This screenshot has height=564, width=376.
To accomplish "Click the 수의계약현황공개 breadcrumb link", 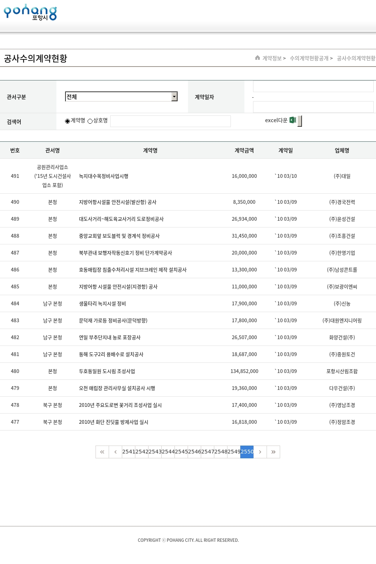I will click(309, 58).
